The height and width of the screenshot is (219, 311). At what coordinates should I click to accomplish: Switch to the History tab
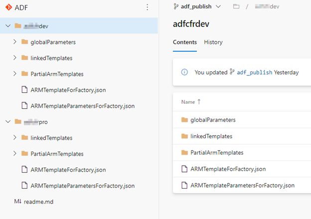(x=213, y=42)
